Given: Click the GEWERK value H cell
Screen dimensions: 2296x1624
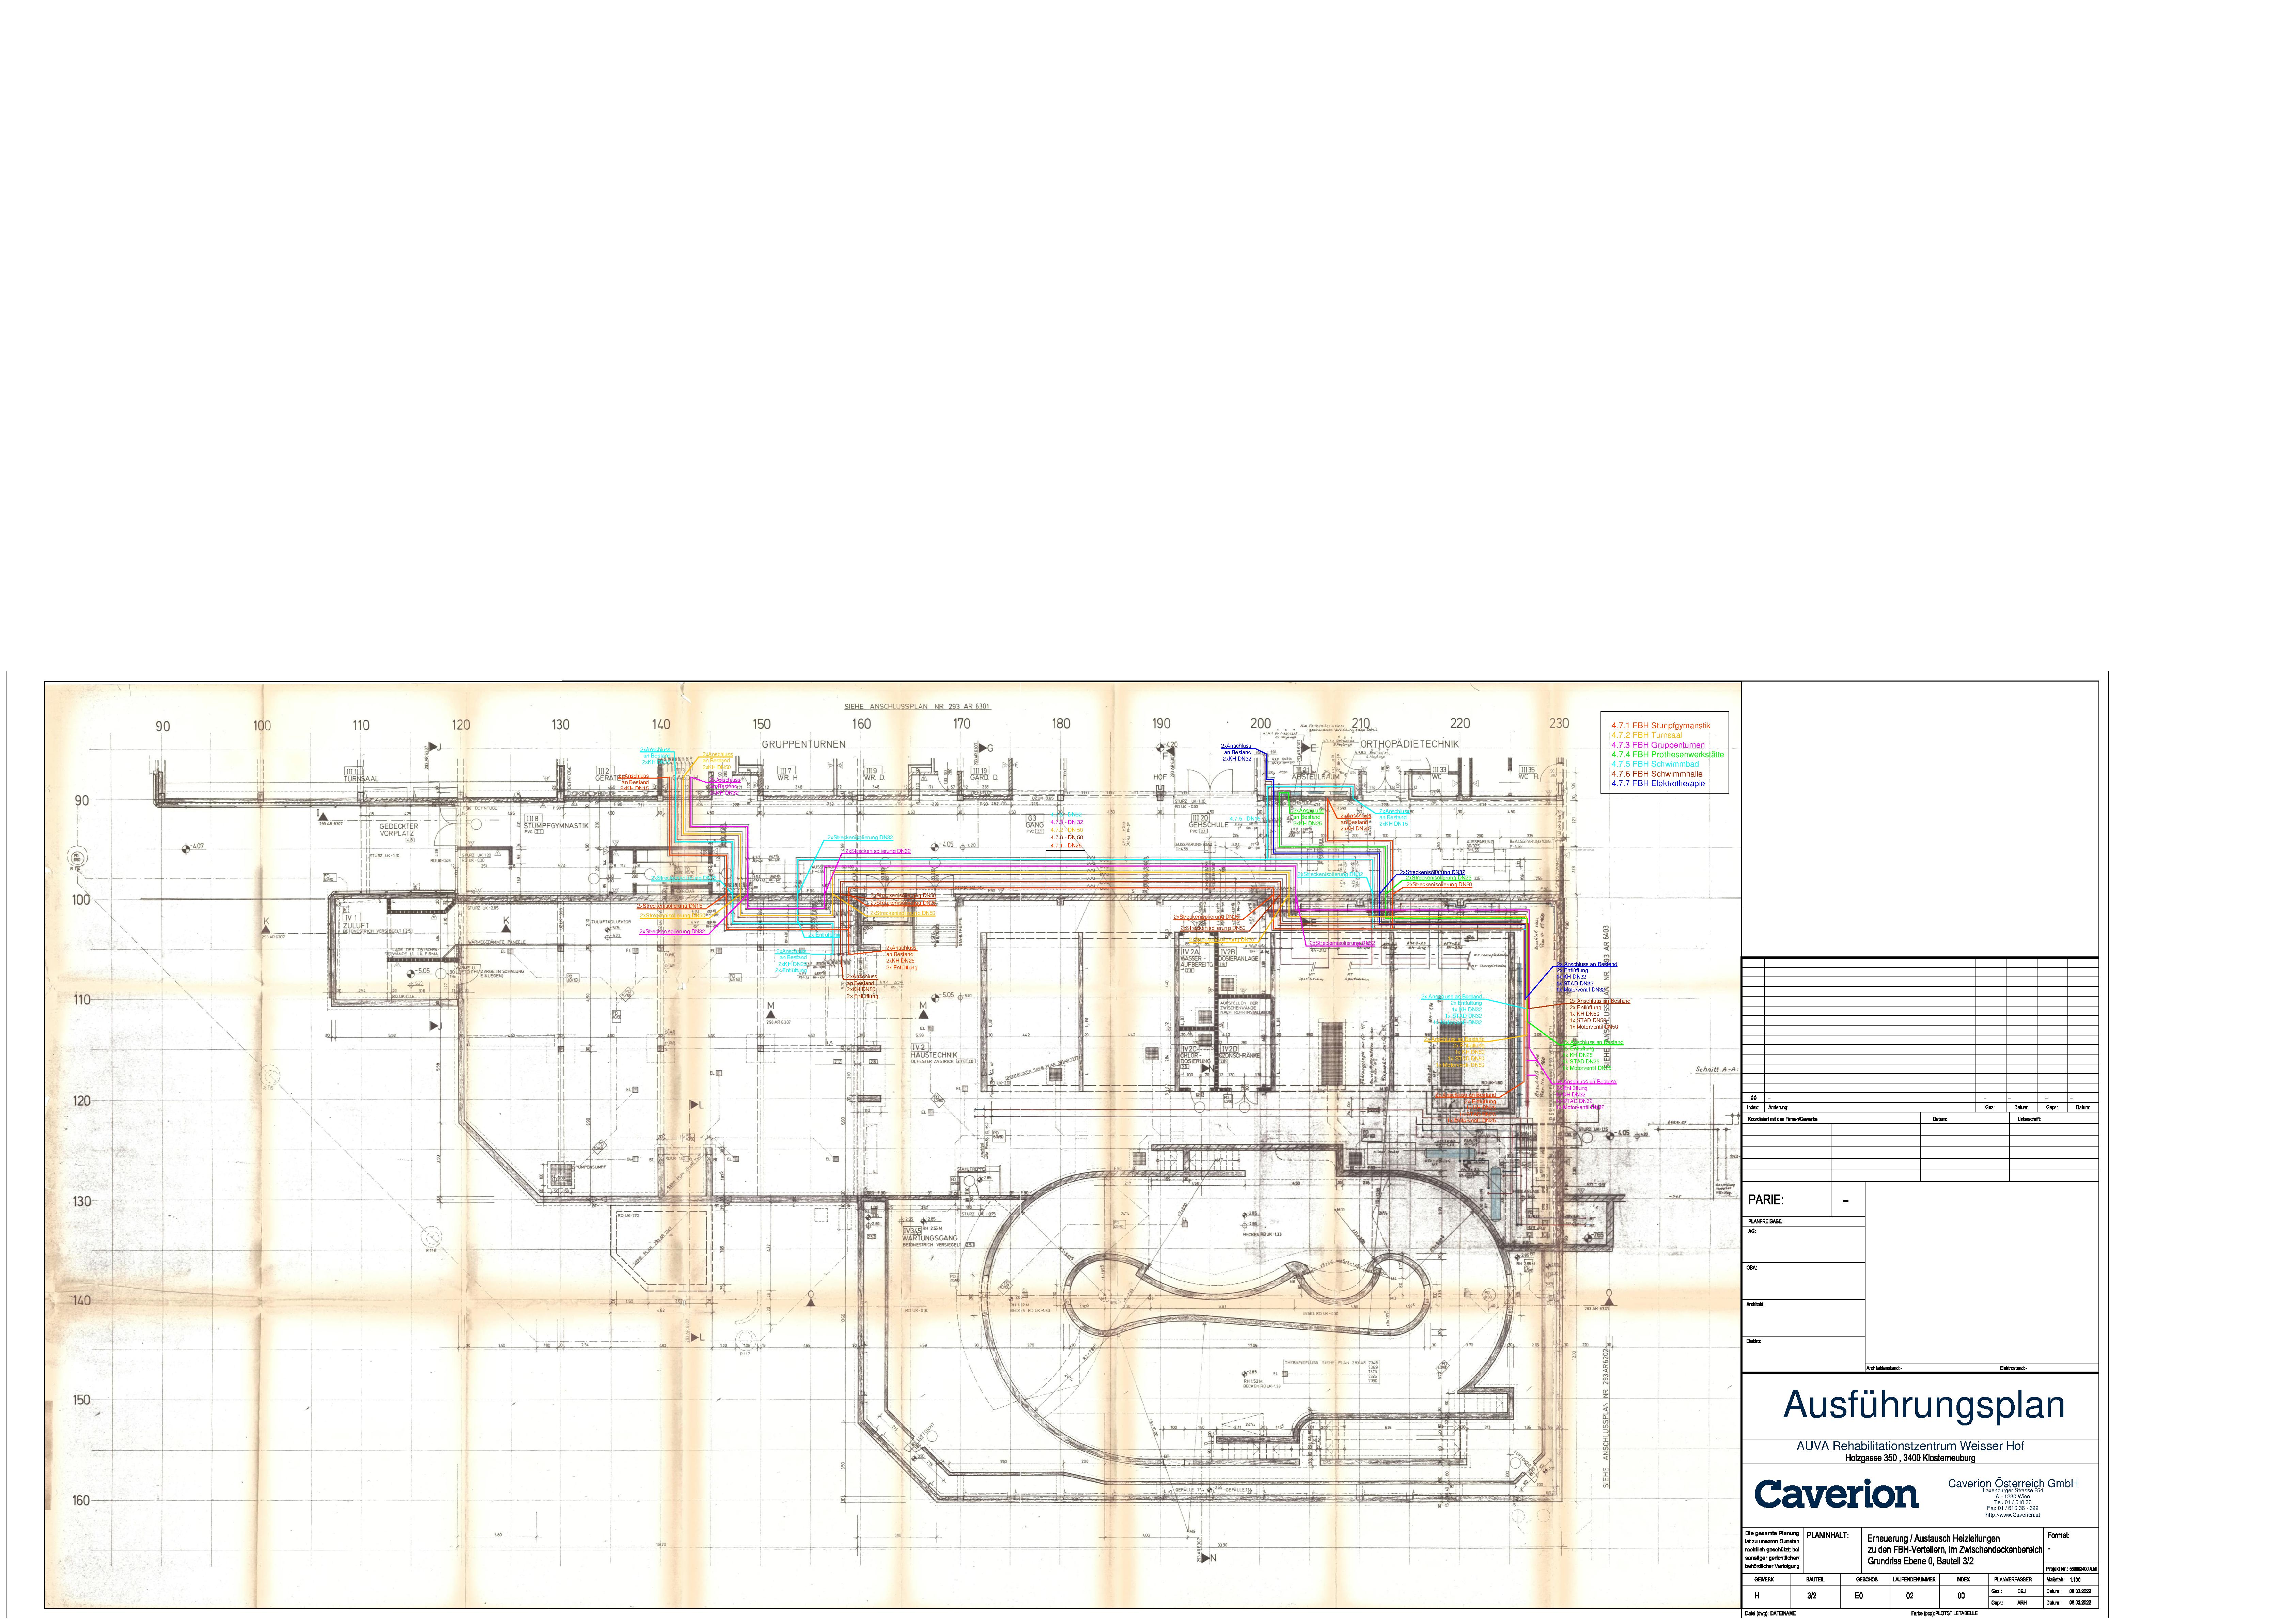Looking at the screenshot, I should (x=1757, y=1596).
